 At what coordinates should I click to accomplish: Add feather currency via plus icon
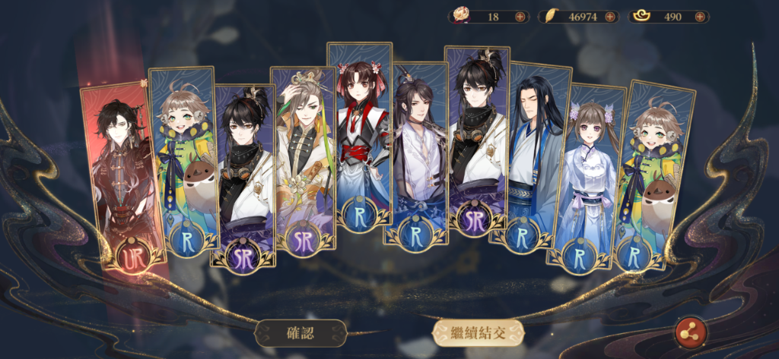[x=610, y=17]
